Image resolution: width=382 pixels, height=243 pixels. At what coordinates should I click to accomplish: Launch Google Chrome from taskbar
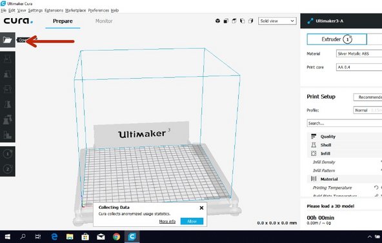(x=116, y=237)
